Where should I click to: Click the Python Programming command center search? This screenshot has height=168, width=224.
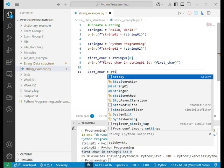tap(112, 5)
